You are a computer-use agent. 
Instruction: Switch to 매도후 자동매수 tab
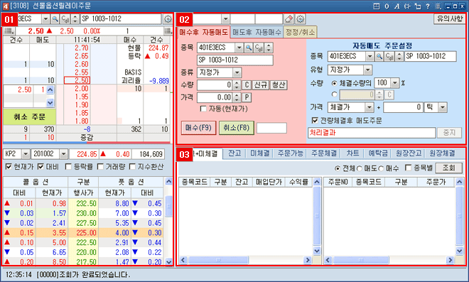(257, 32)
